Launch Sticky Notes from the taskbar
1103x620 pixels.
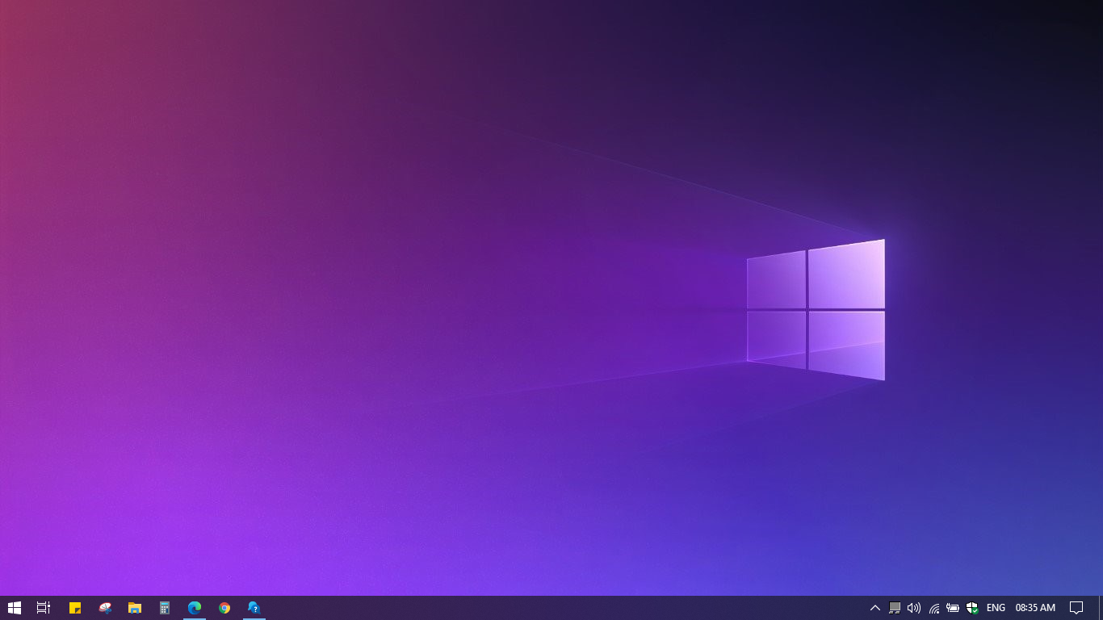pyautogui.click(x=75, y=608)
